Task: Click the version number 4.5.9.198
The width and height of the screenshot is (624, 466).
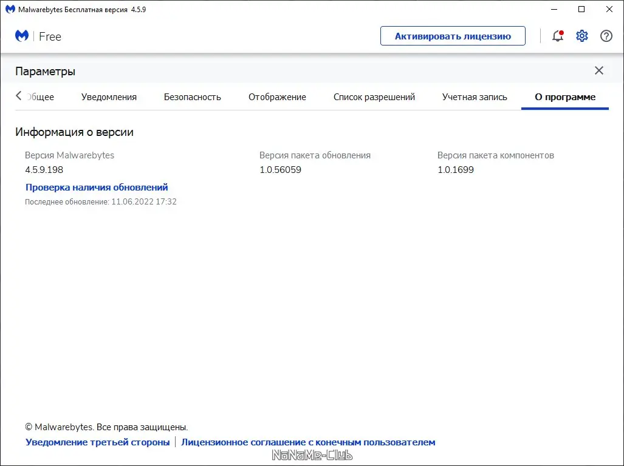Action: 44,170
